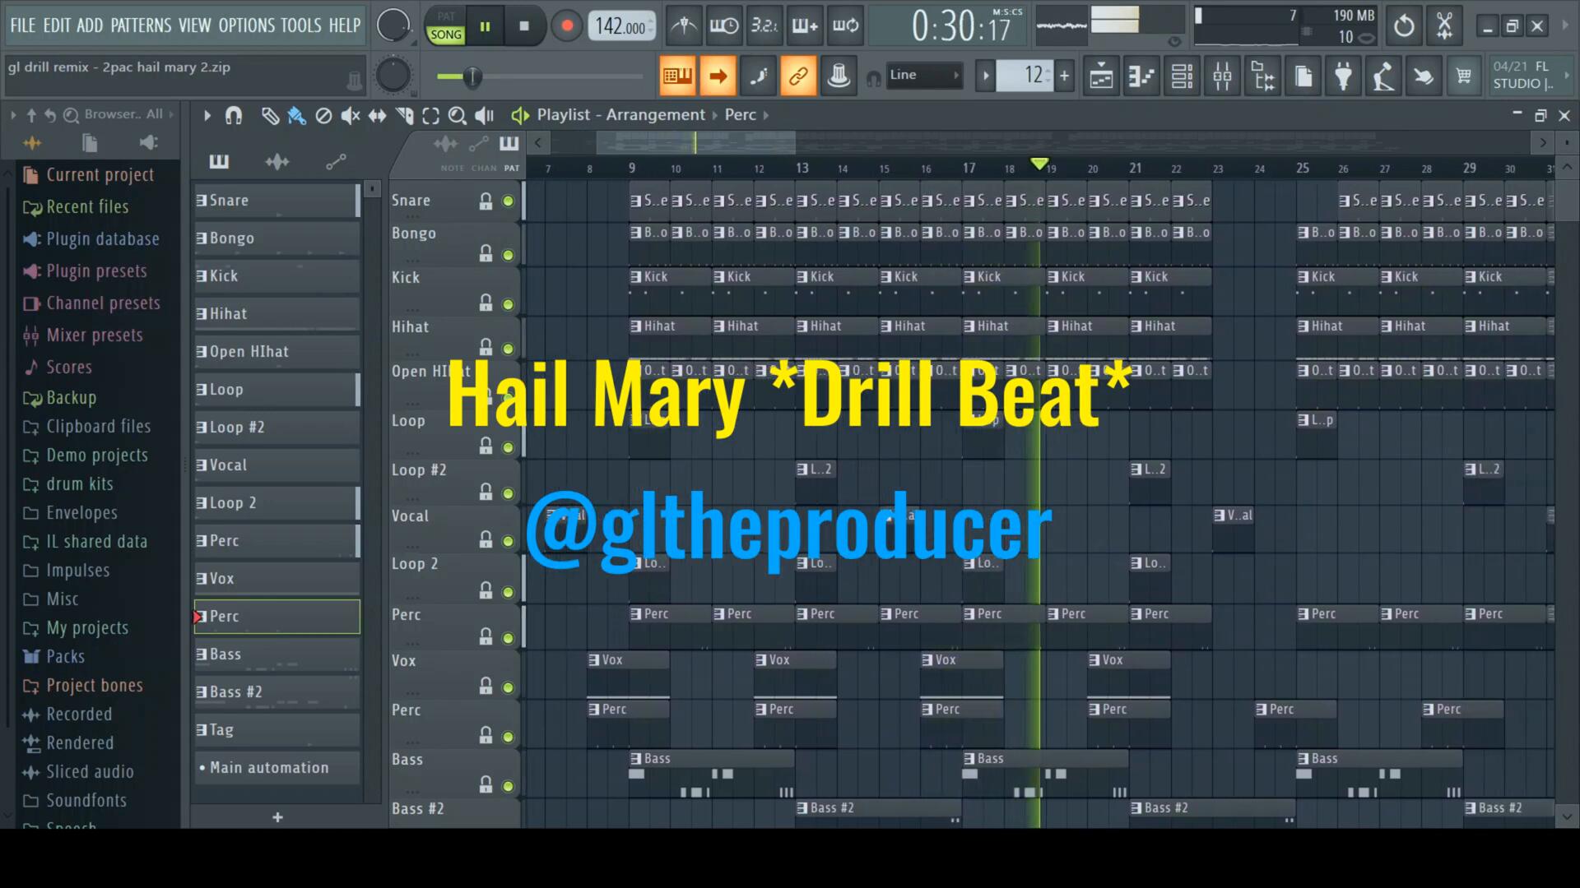Image resolution: width=1580 pixels, height=888 pixels.
Task: Add a new pattern with plus
Action: (277, 817)
